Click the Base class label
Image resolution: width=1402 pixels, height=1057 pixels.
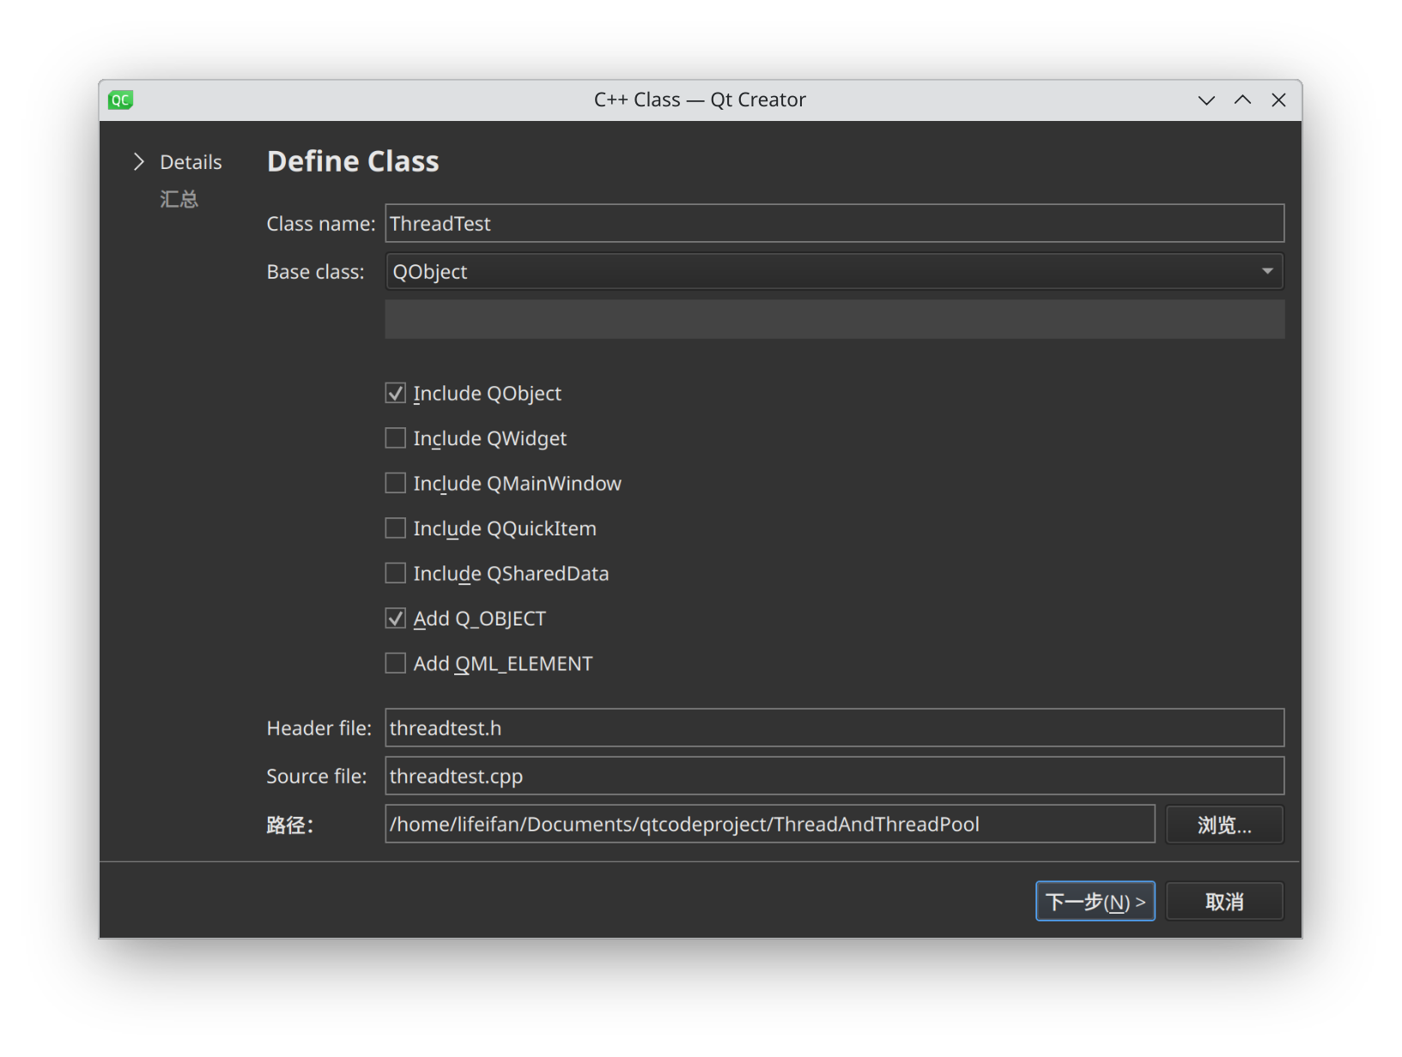click(315, 272)
